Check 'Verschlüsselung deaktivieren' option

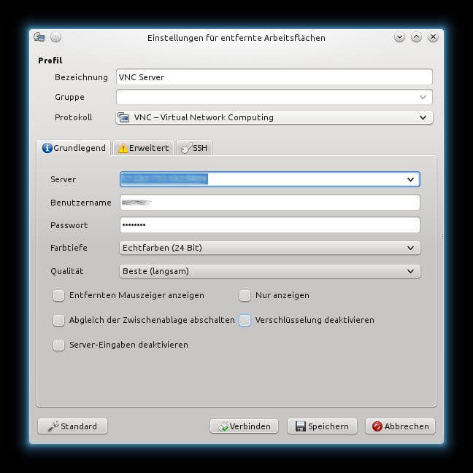[245, 320]
